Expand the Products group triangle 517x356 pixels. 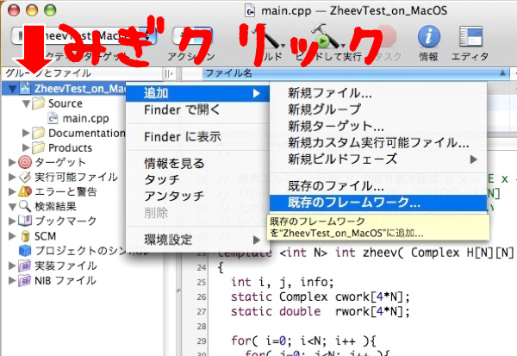26,147
